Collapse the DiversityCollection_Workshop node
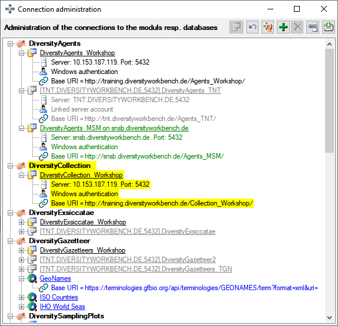The width and height of the screenshot is (338, 326). coord(21,175)
